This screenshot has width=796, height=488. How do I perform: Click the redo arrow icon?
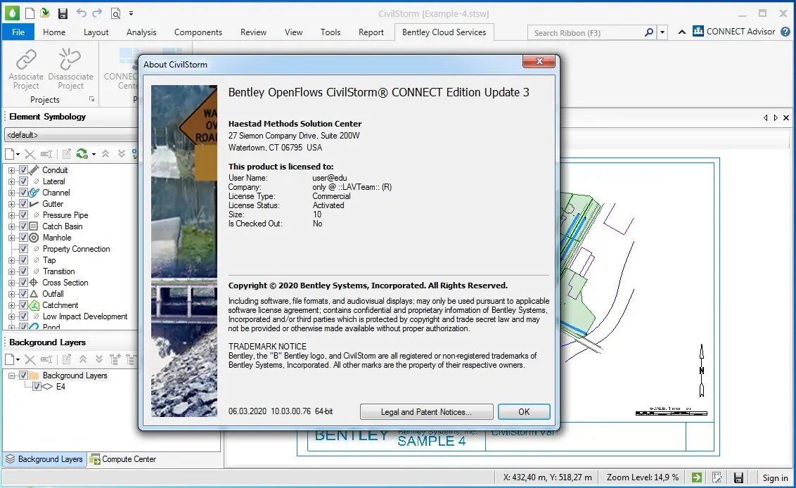(97, 13)
